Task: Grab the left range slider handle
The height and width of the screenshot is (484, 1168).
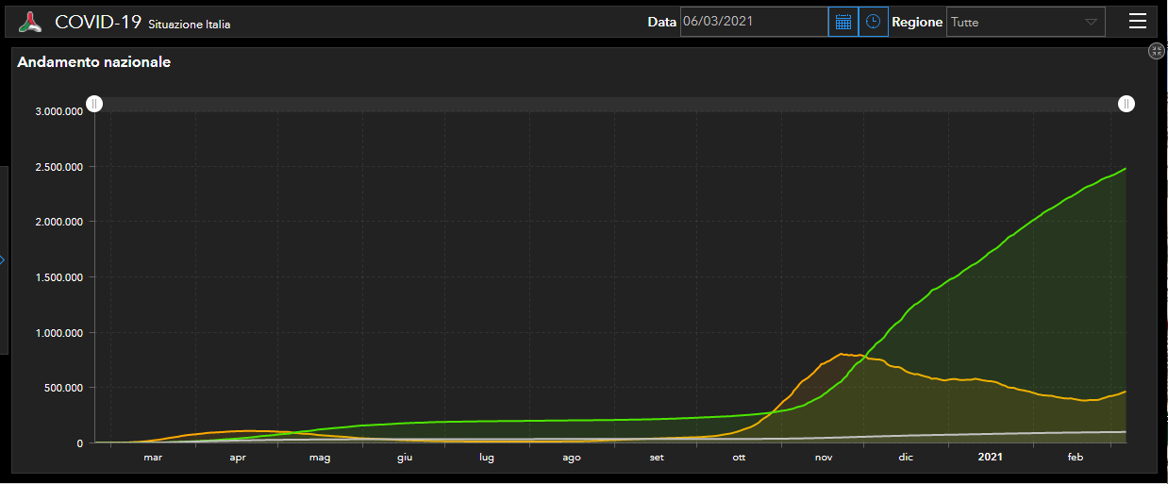Action: 94,104
